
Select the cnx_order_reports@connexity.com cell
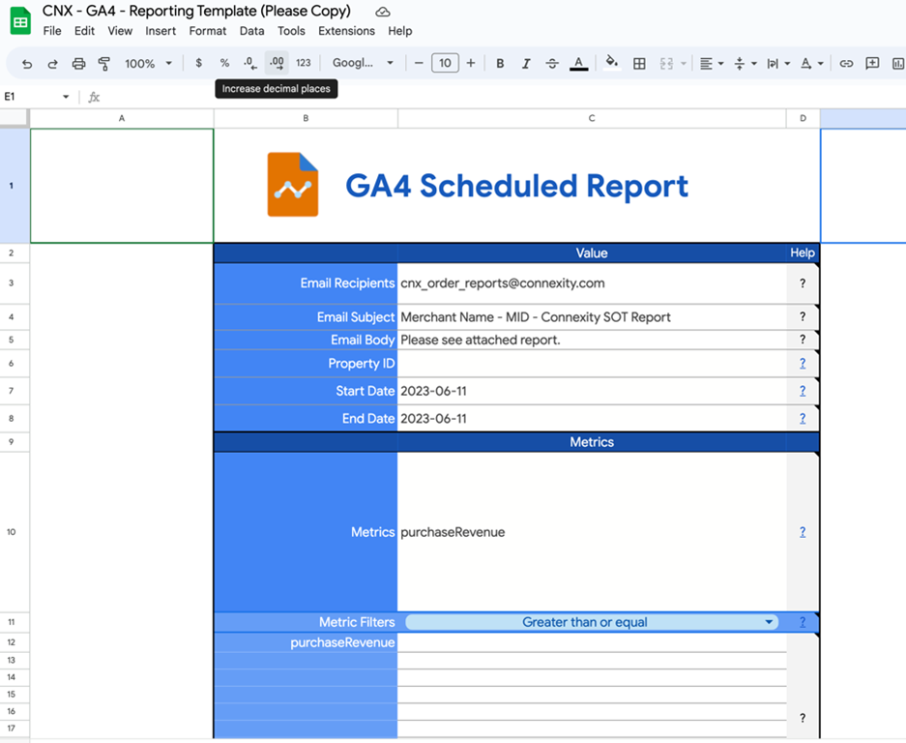click(x=592, y=283)
